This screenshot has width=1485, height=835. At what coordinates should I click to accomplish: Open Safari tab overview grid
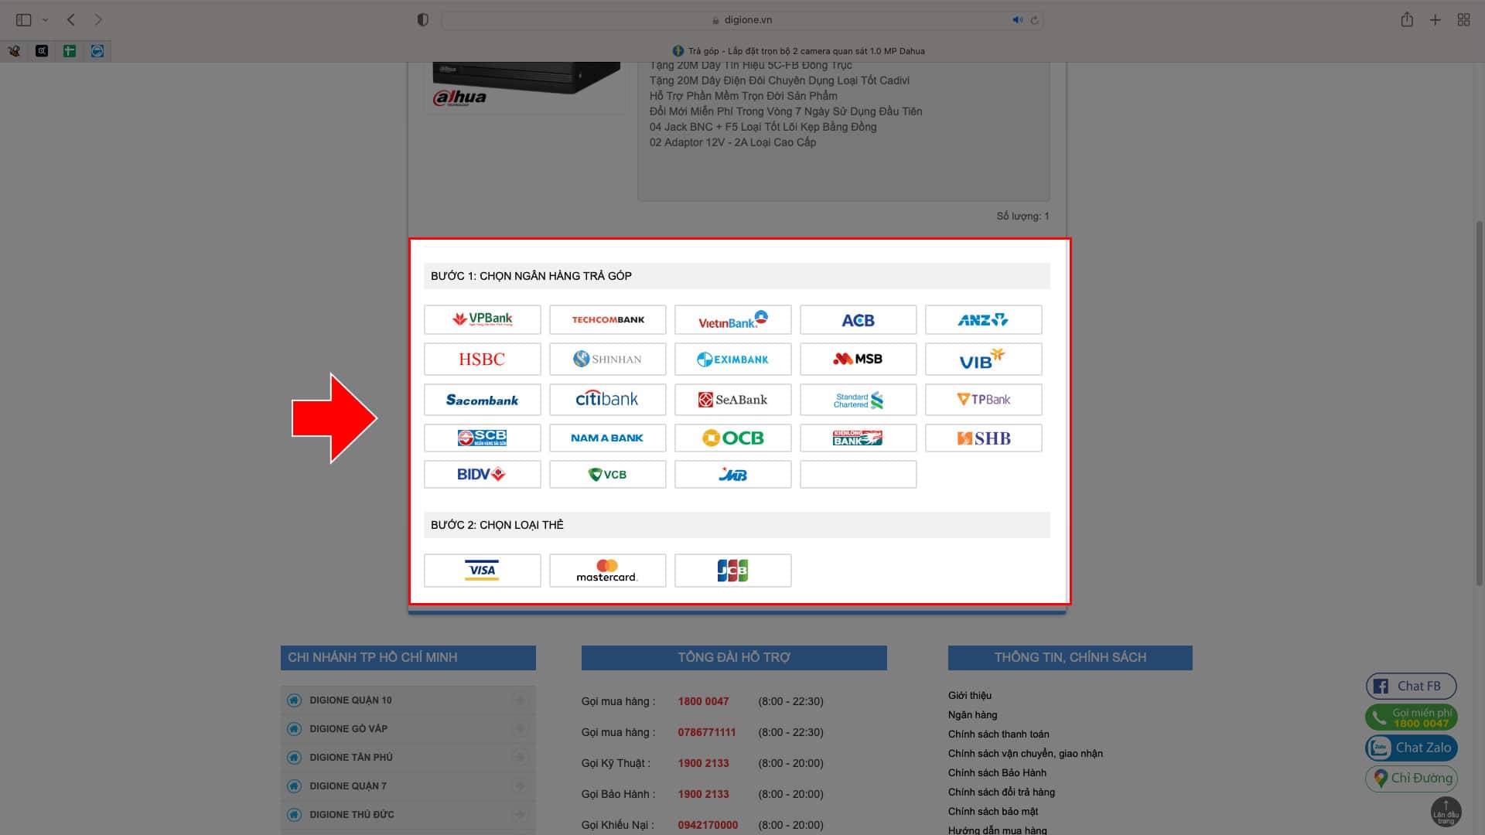coord(1463,20)
